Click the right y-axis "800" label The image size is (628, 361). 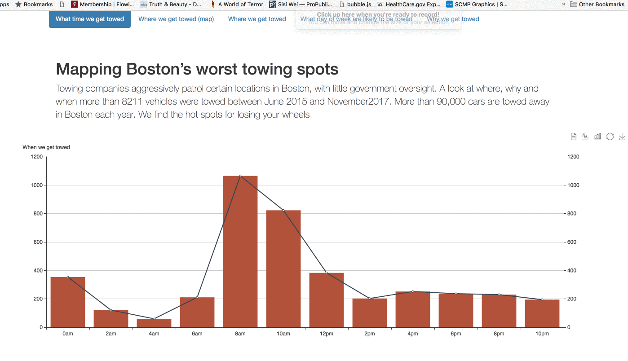(x=572, y=214)
